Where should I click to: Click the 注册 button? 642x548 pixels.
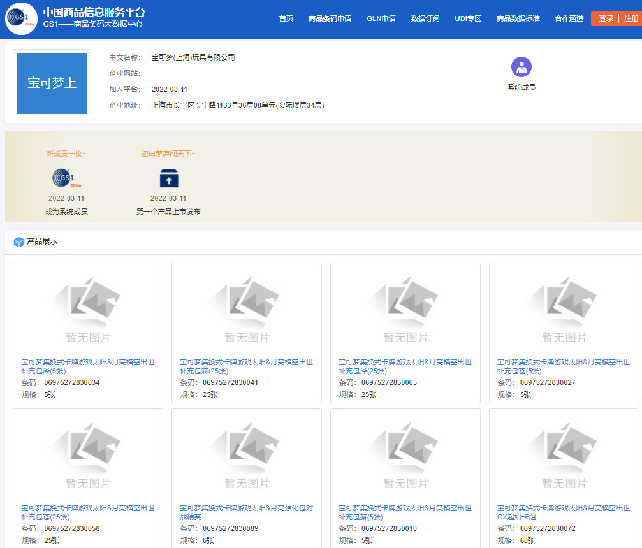(631, 18)
